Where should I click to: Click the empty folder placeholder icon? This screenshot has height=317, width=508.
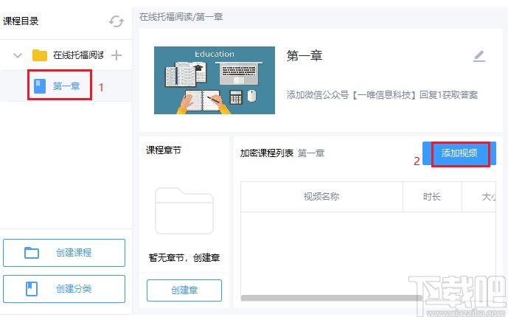point(184,210)
